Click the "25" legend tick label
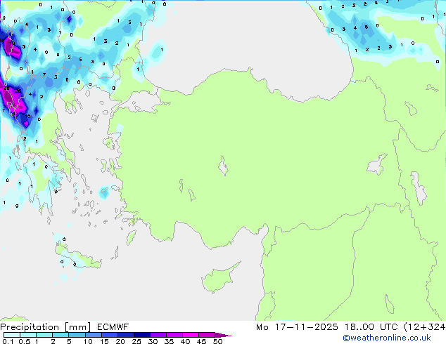446x344 pixels. coord(136,341)
